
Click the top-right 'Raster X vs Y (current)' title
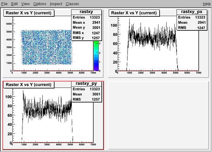coord(134,13)
